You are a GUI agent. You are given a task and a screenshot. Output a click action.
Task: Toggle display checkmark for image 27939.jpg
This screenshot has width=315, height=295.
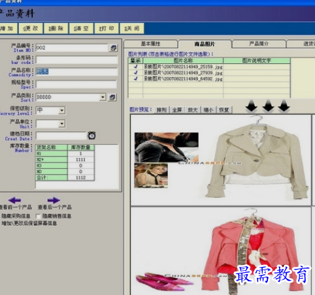tap(136, 72)
